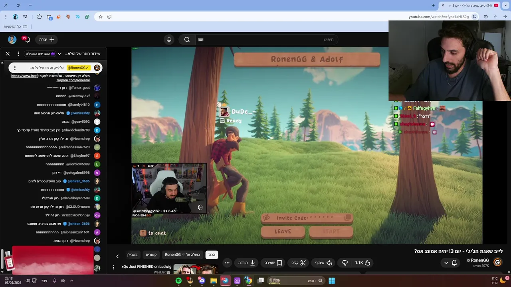Open the RonenGG channel name link
Screen dimensions: 511x287
point(480,260)
